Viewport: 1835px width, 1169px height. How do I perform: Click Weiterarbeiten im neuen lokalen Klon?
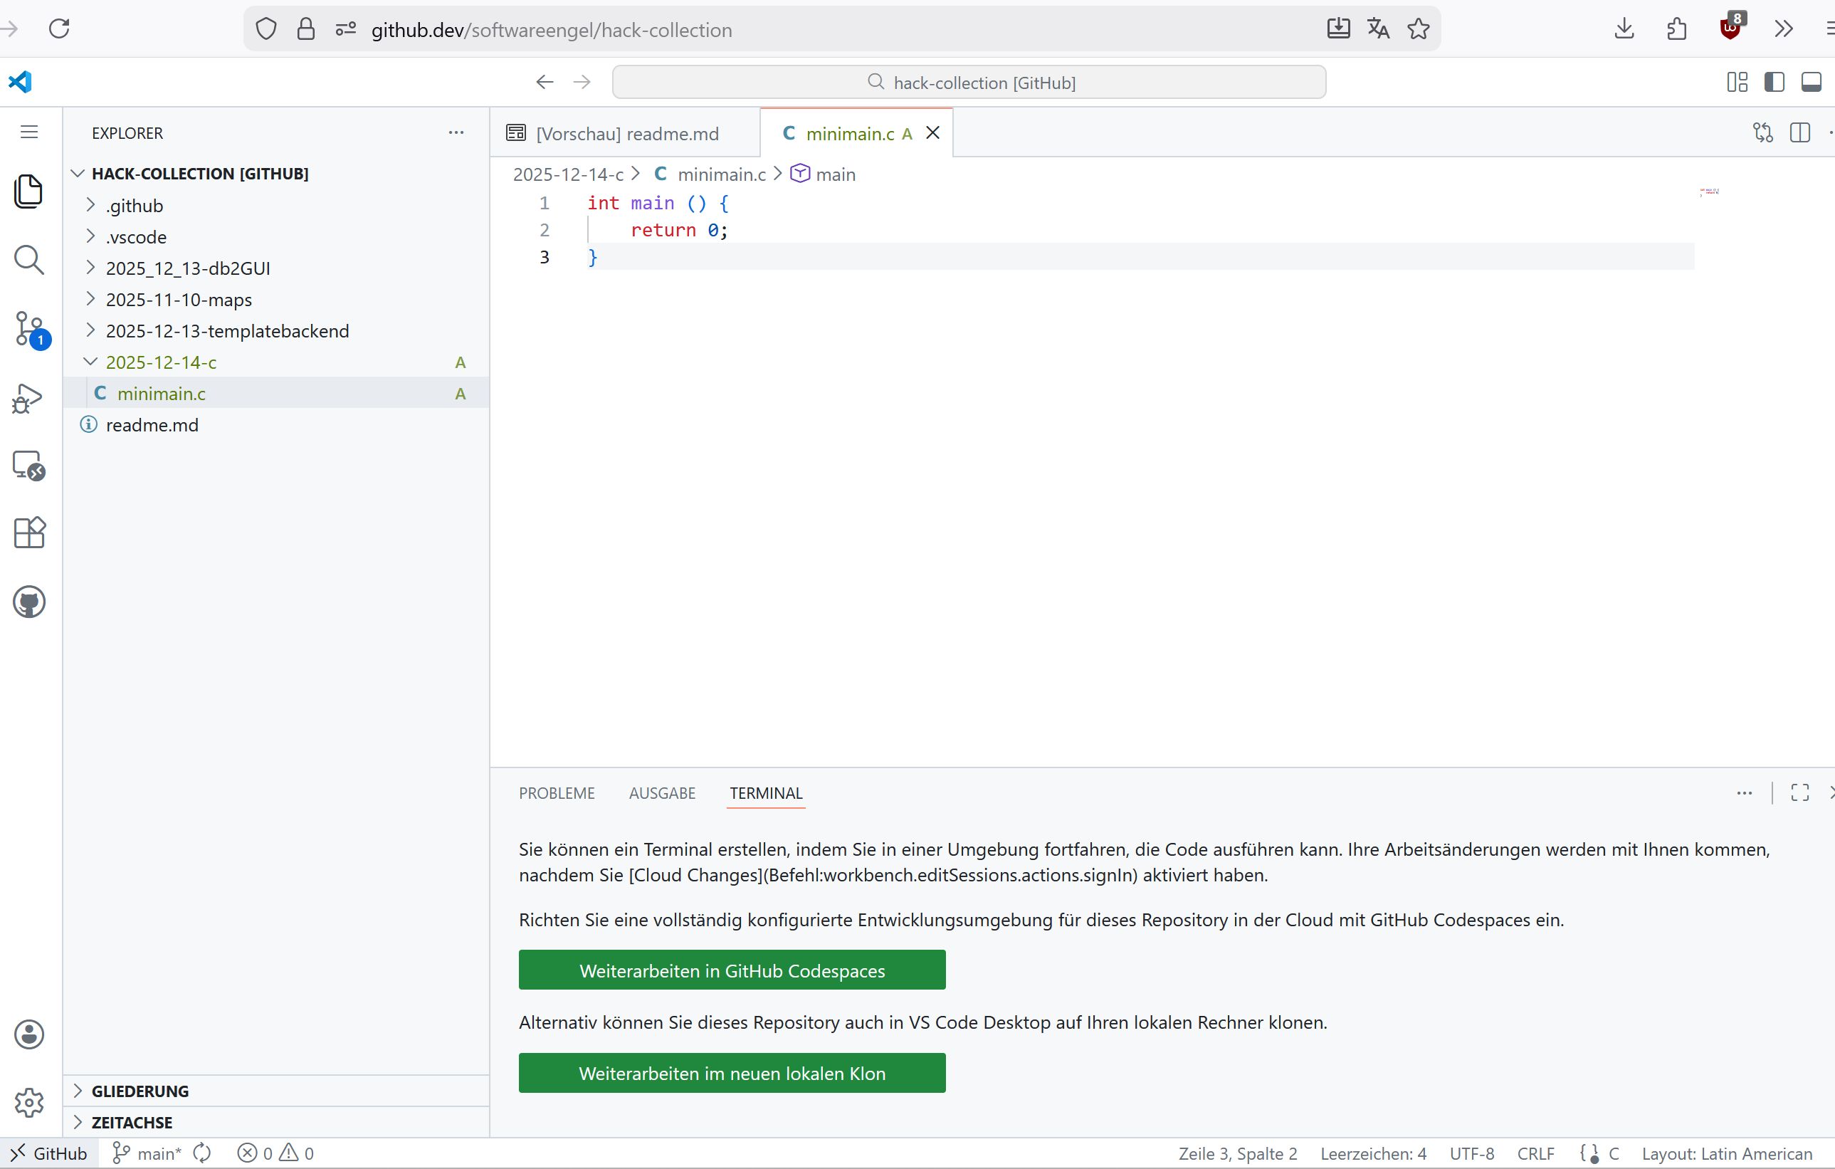tap(732, 1073)
